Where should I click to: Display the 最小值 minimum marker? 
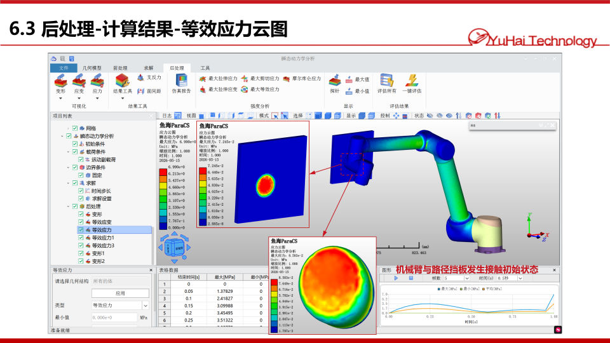coord(357,91)
